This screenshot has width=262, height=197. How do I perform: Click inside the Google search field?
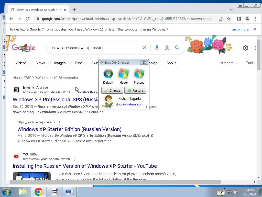[95, 48]
